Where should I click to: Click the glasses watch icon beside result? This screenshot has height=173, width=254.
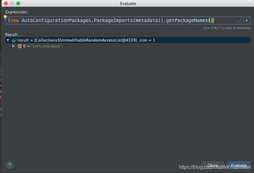[14, 40]
